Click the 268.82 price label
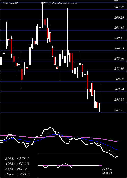Screen dimensions: 127x178 119,79
